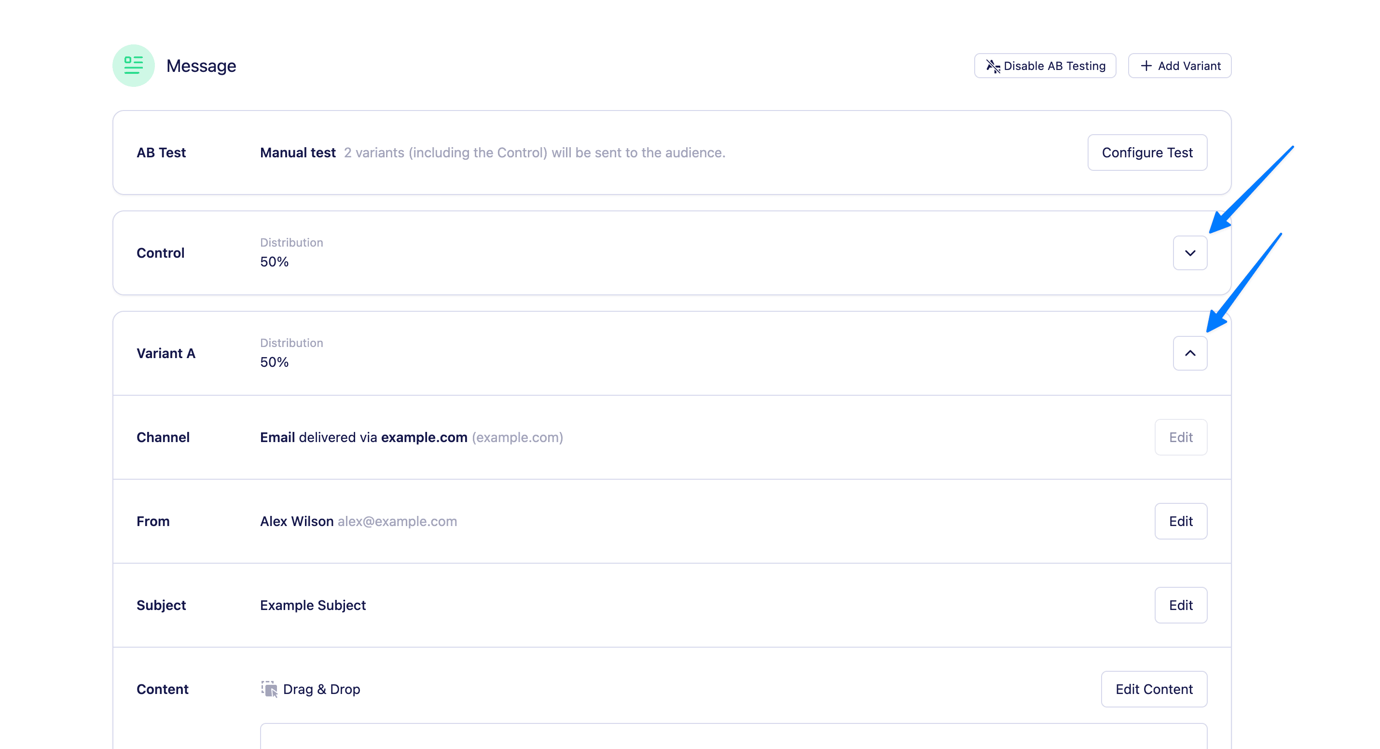Click the Control row title

pyautogui.click(x=160, y=253)
